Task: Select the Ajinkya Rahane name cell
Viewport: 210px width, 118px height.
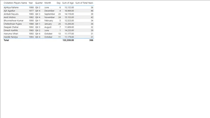Action: [11, 8]
